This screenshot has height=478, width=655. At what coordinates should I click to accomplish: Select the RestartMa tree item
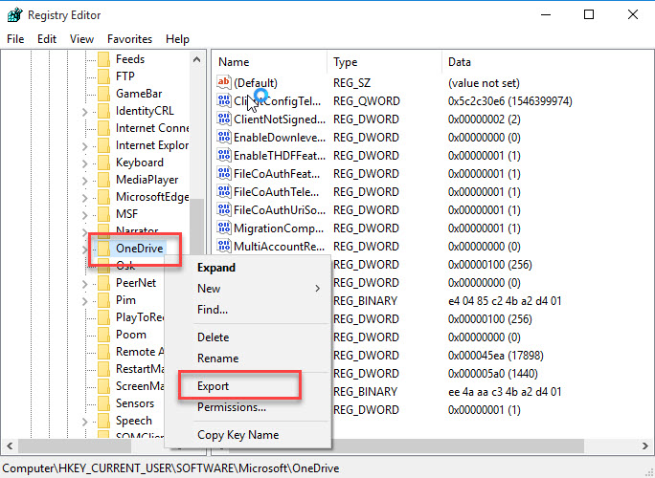click(140, 369)
